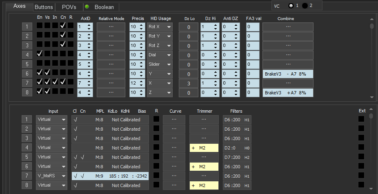This screenshot has height=194, width=378.
Task: Open the Relative Mode button for axis 2
Action: 111,36
